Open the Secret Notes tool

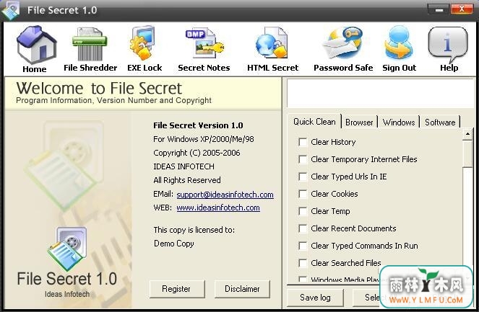tap(204, 43)
